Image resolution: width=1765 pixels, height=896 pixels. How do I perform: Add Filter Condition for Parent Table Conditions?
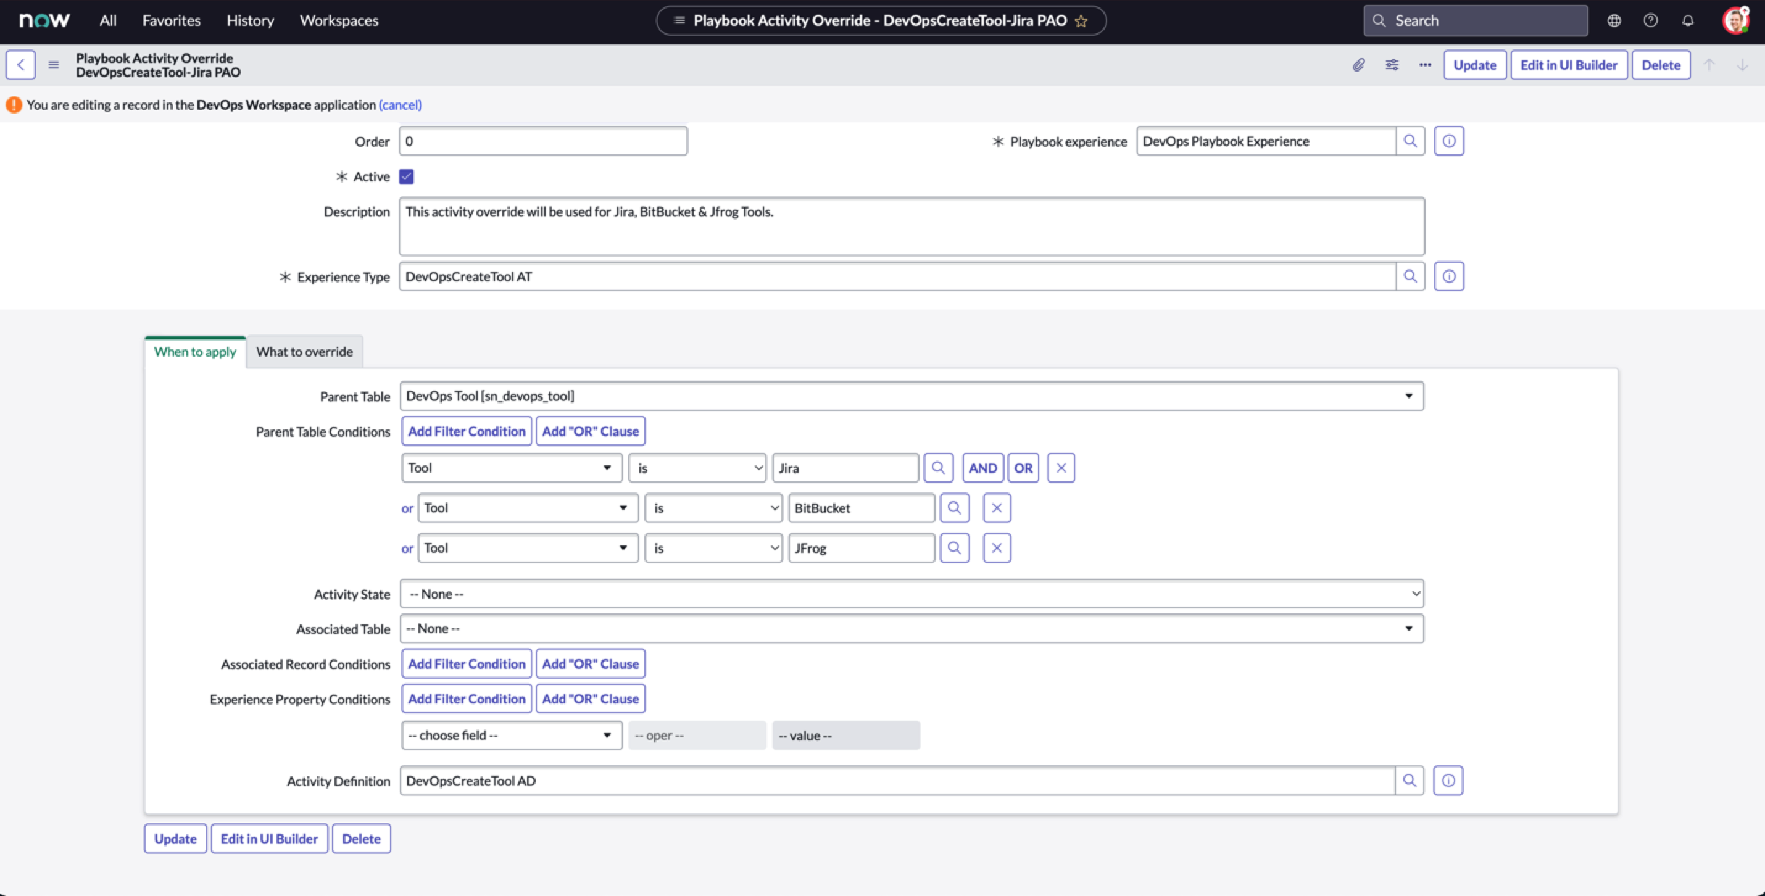[x=467, y=431]
